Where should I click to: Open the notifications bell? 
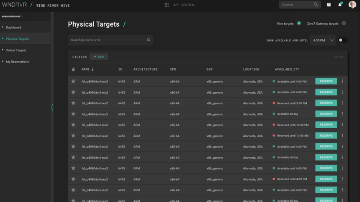[x=340, y=5]
